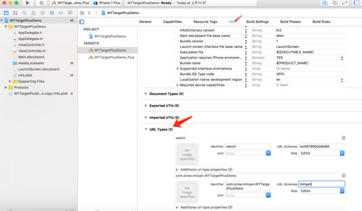Screen dimensions: 362x211
Task: Expand the Products group
Action: pos(6,87)
